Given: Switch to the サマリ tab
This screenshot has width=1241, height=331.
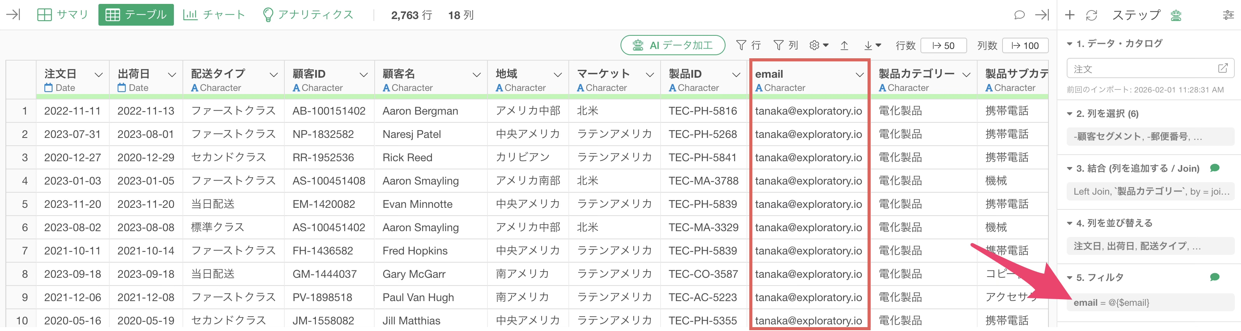Looking at the screenshot, I should click(x=63, y=15).
